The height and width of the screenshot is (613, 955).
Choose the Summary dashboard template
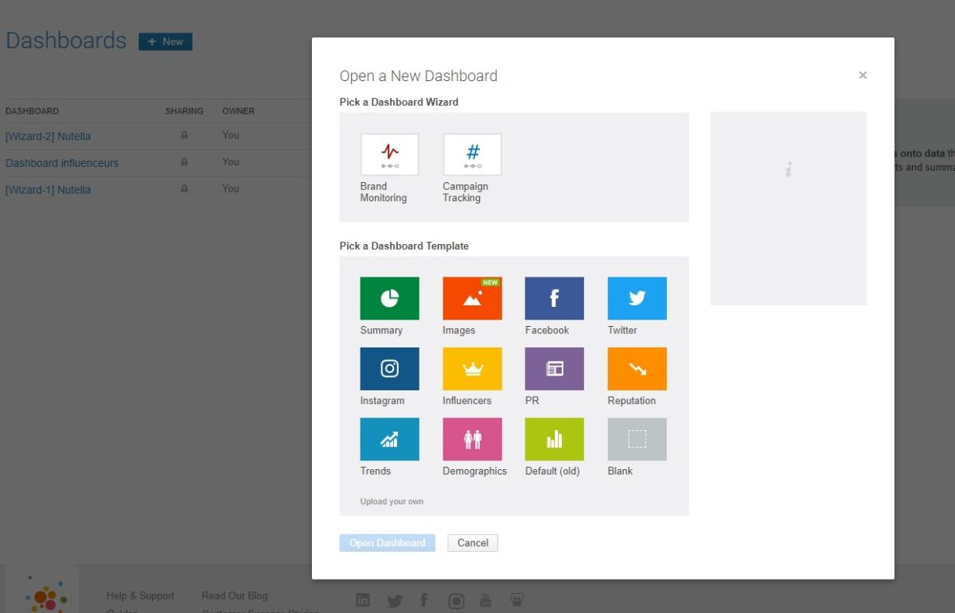[389, 298]
